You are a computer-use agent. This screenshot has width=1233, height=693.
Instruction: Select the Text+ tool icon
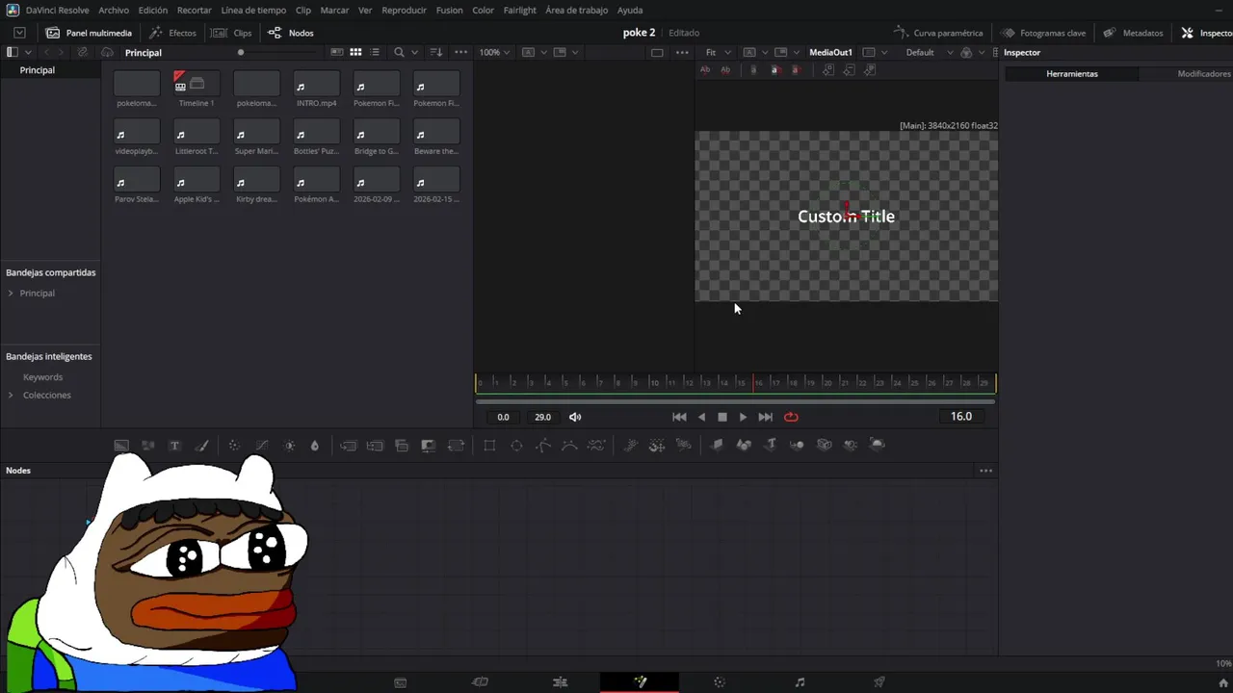tap(174, 446)
